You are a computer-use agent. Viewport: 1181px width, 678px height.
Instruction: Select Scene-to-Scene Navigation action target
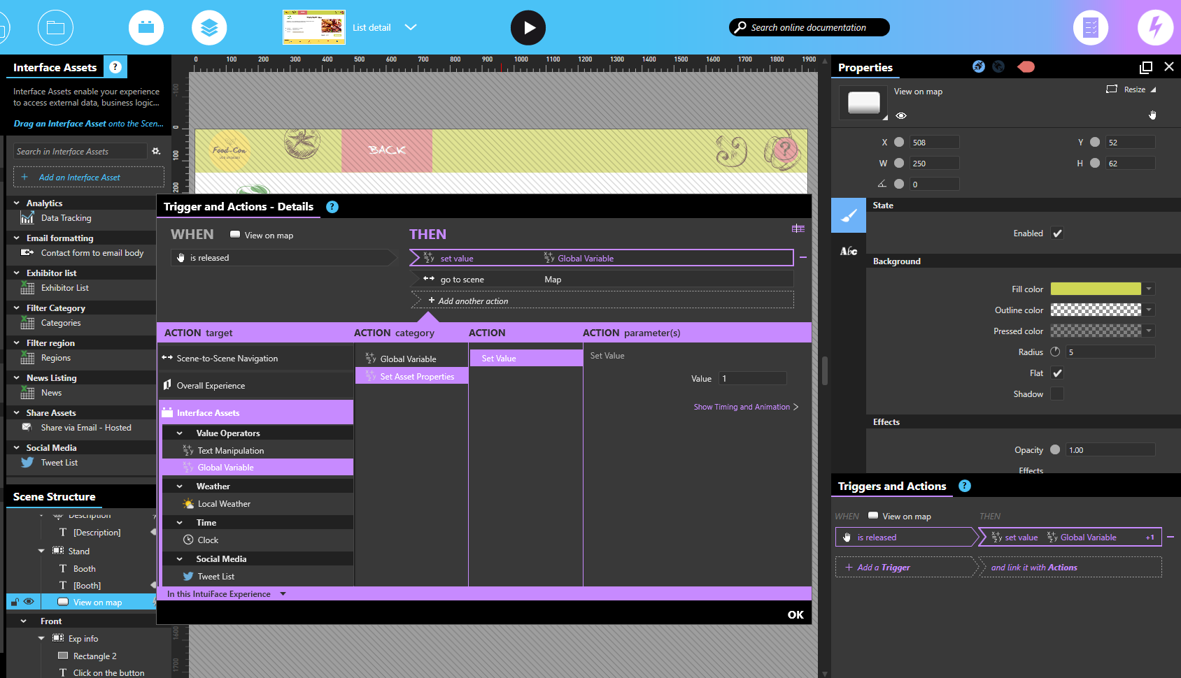pyautogui.click(x=227, y=359)
